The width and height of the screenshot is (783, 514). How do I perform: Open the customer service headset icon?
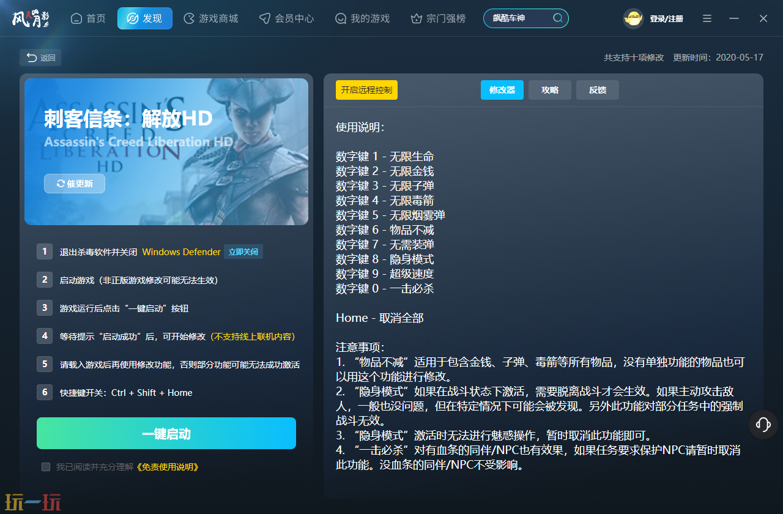click(x=763, y=424)
